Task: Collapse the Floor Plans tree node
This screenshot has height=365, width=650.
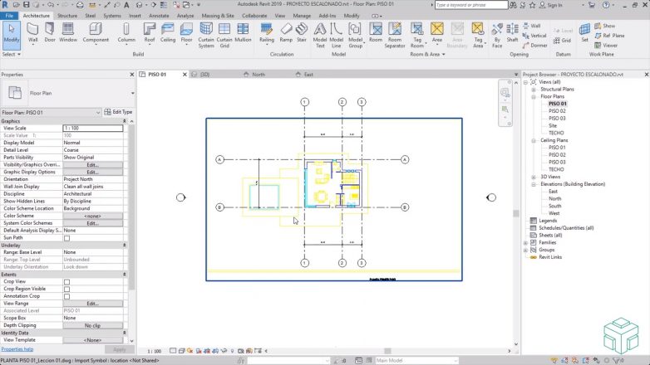Action: click(x=534, y=96)
